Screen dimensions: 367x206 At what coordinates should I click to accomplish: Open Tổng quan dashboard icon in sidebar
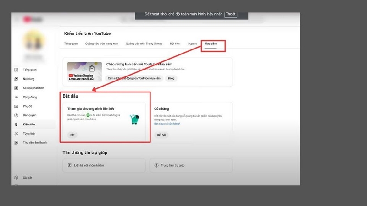16,70
